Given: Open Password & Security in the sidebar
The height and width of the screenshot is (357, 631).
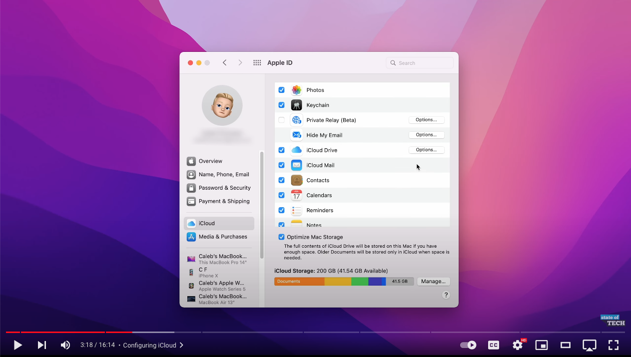Looking at the screenshot, I should 219,188.
